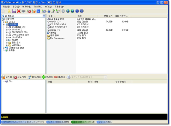The image size is (171, 126).
Task: Click the ISO9660/UDF/Joliet status bar entry
Action: tap(23, 122)
